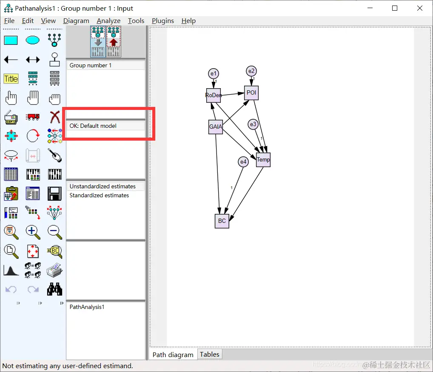Image resolution: width=433 pixels, height=372 pixels.
Task: Click the undo arrow icon
Action: click(11, 290)
